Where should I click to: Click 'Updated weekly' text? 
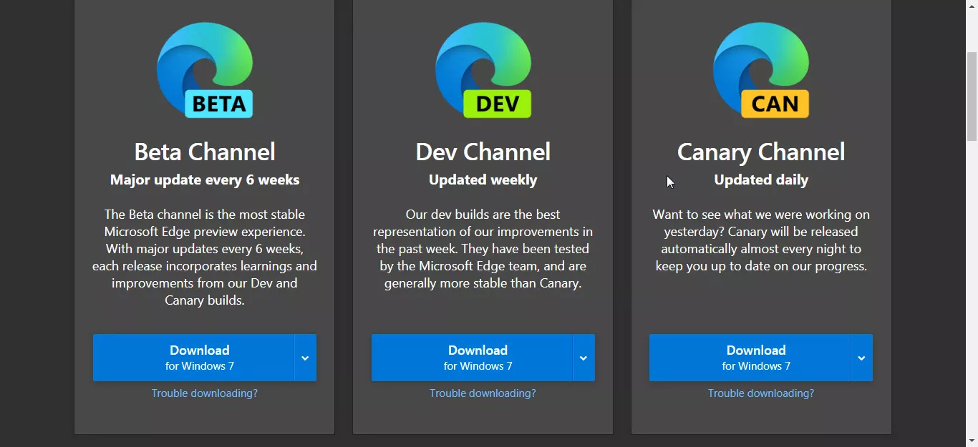click(x=483, y=180)
